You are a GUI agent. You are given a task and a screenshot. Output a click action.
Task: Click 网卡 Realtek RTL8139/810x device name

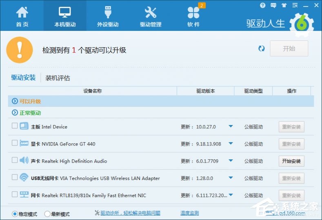coord(89,196)
